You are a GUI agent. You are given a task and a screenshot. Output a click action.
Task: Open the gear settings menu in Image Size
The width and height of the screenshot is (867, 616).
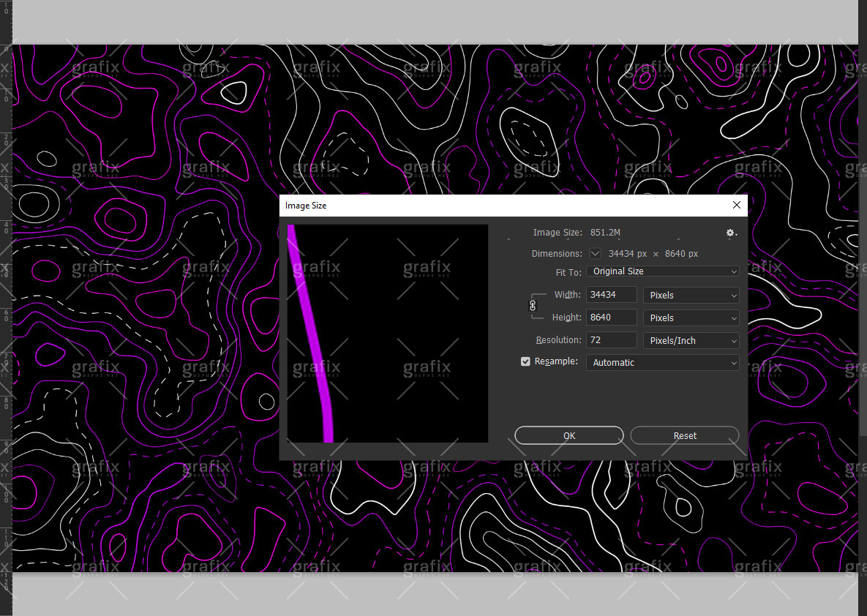pyautogui.click(x=730, y=233)
